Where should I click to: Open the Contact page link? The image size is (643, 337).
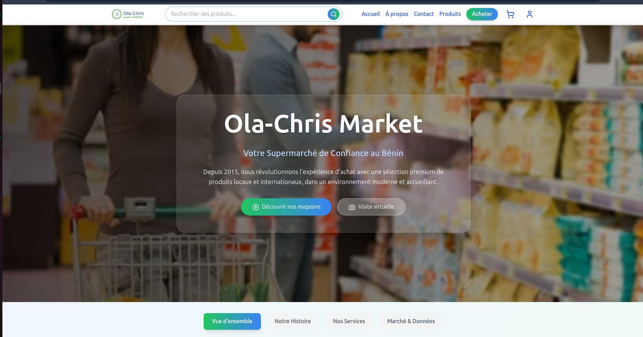424,14
